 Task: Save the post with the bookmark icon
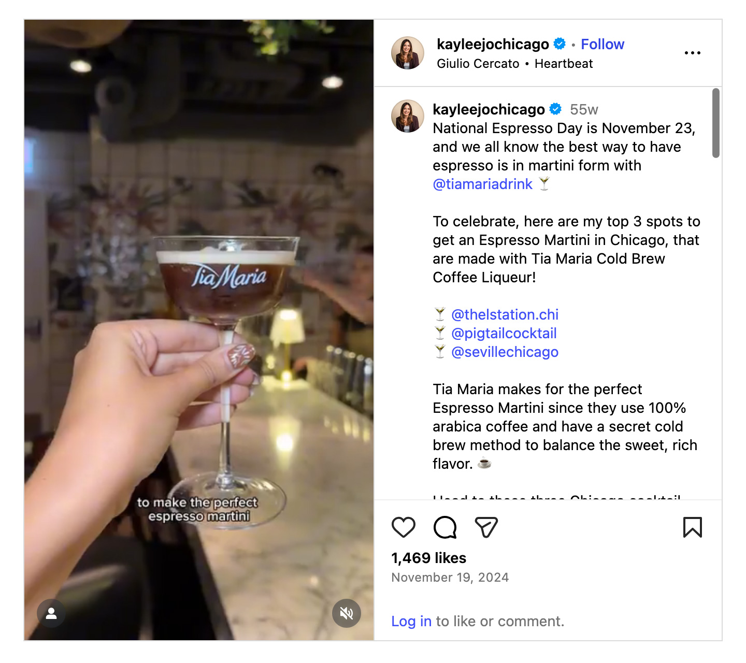[692, 527]
